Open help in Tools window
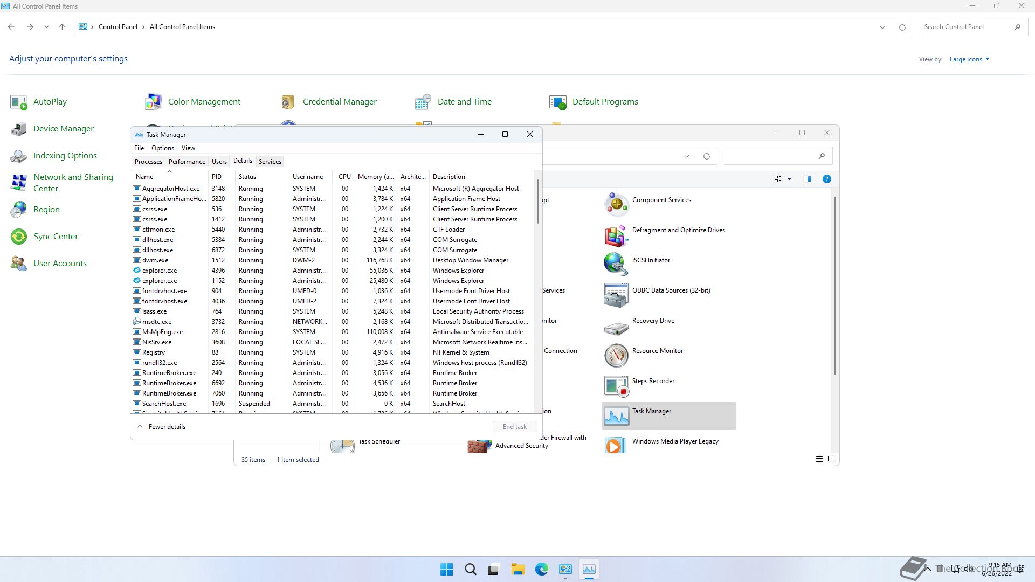This screenshot has width=1035, height=582. [826, 179]
